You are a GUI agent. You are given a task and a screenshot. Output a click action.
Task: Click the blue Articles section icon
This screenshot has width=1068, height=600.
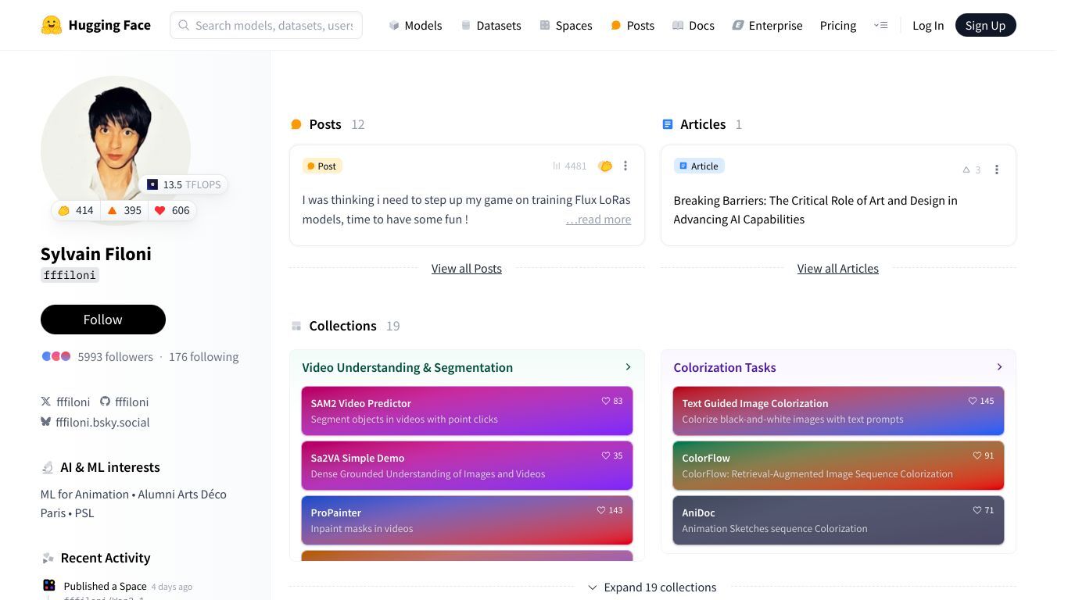667,124
